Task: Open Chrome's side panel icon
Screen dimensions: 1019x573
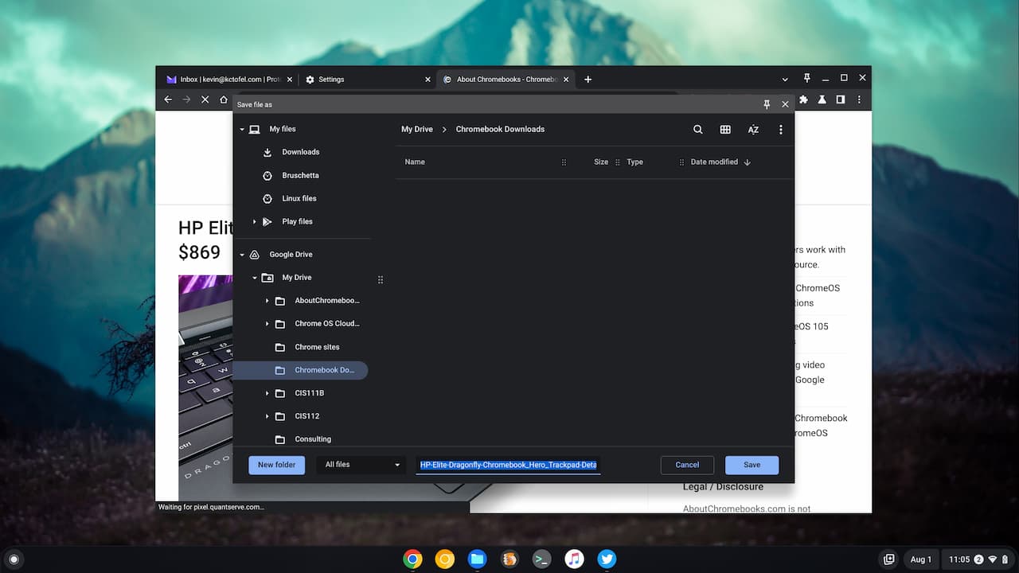Action: coord(840,99)
